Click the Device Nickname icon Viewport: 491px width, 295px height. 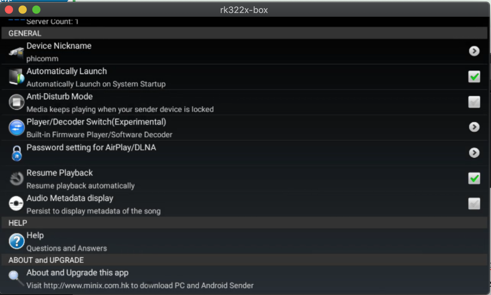point(16,52)
